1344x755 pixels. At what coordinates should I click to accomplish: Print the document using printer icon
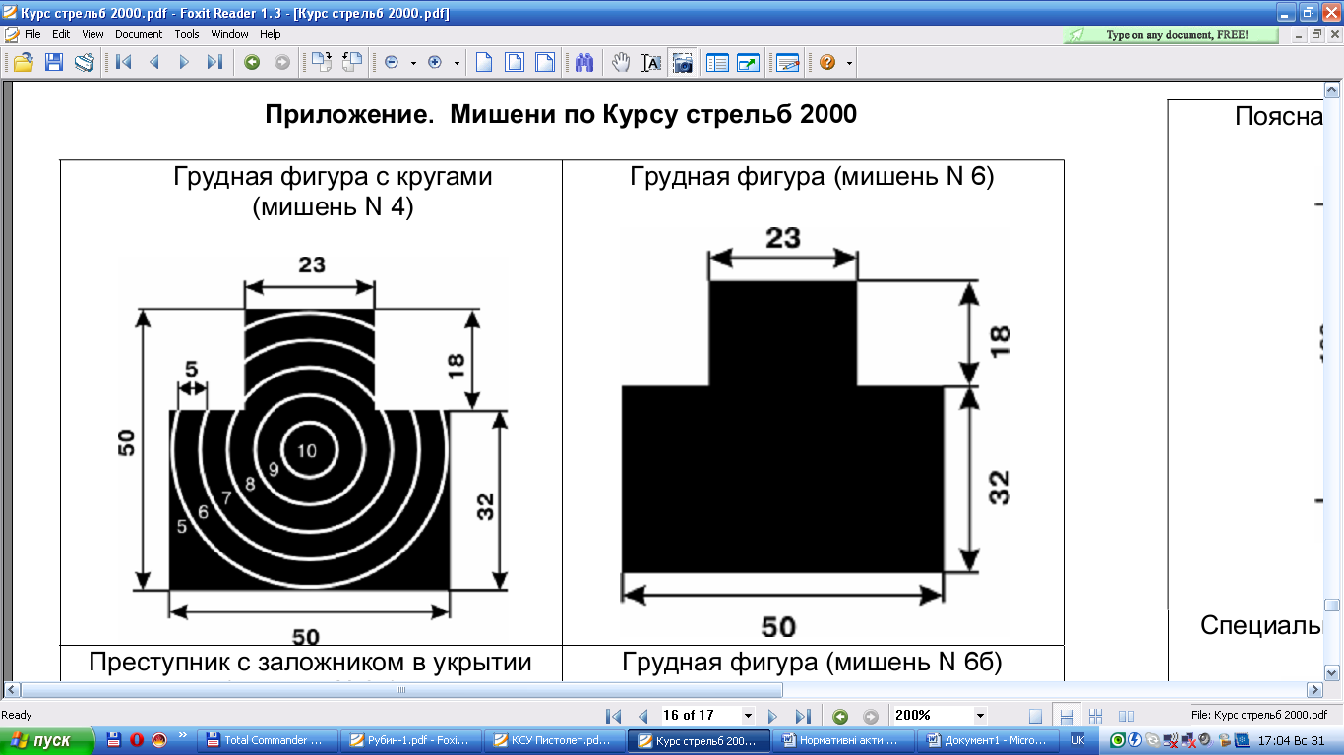click(85, 62)
